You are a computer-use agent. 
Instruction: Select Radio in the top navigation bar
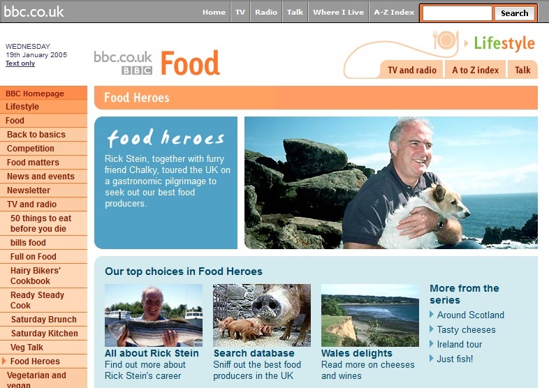[265, 12]
